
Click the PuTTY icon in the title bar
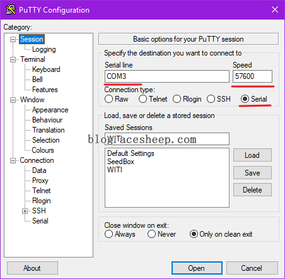coord(11,9)
